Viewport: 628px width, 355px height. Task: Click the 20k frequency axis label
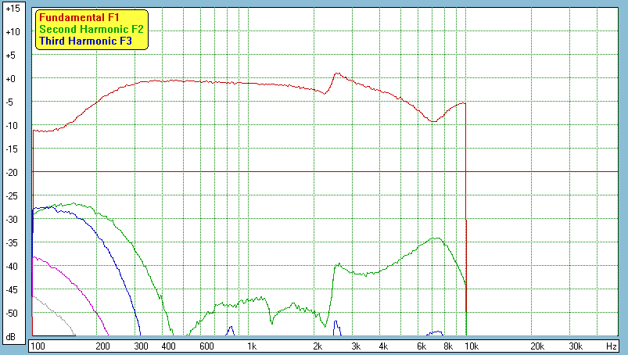537,346
